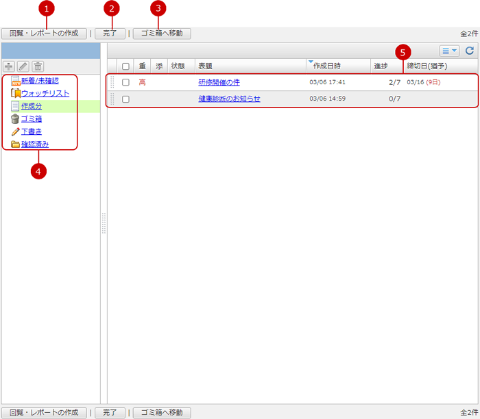Click the panel splitter drag handle

(x=104, y=223)
